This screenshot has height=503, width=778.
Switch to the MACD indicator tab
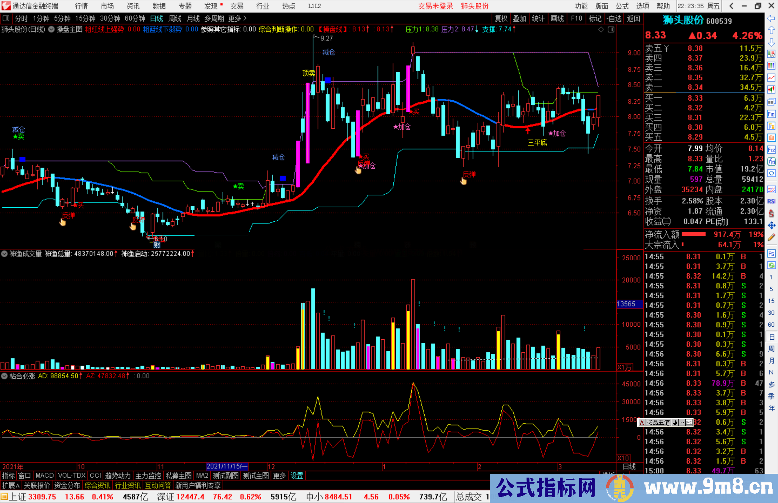point(44,476)
